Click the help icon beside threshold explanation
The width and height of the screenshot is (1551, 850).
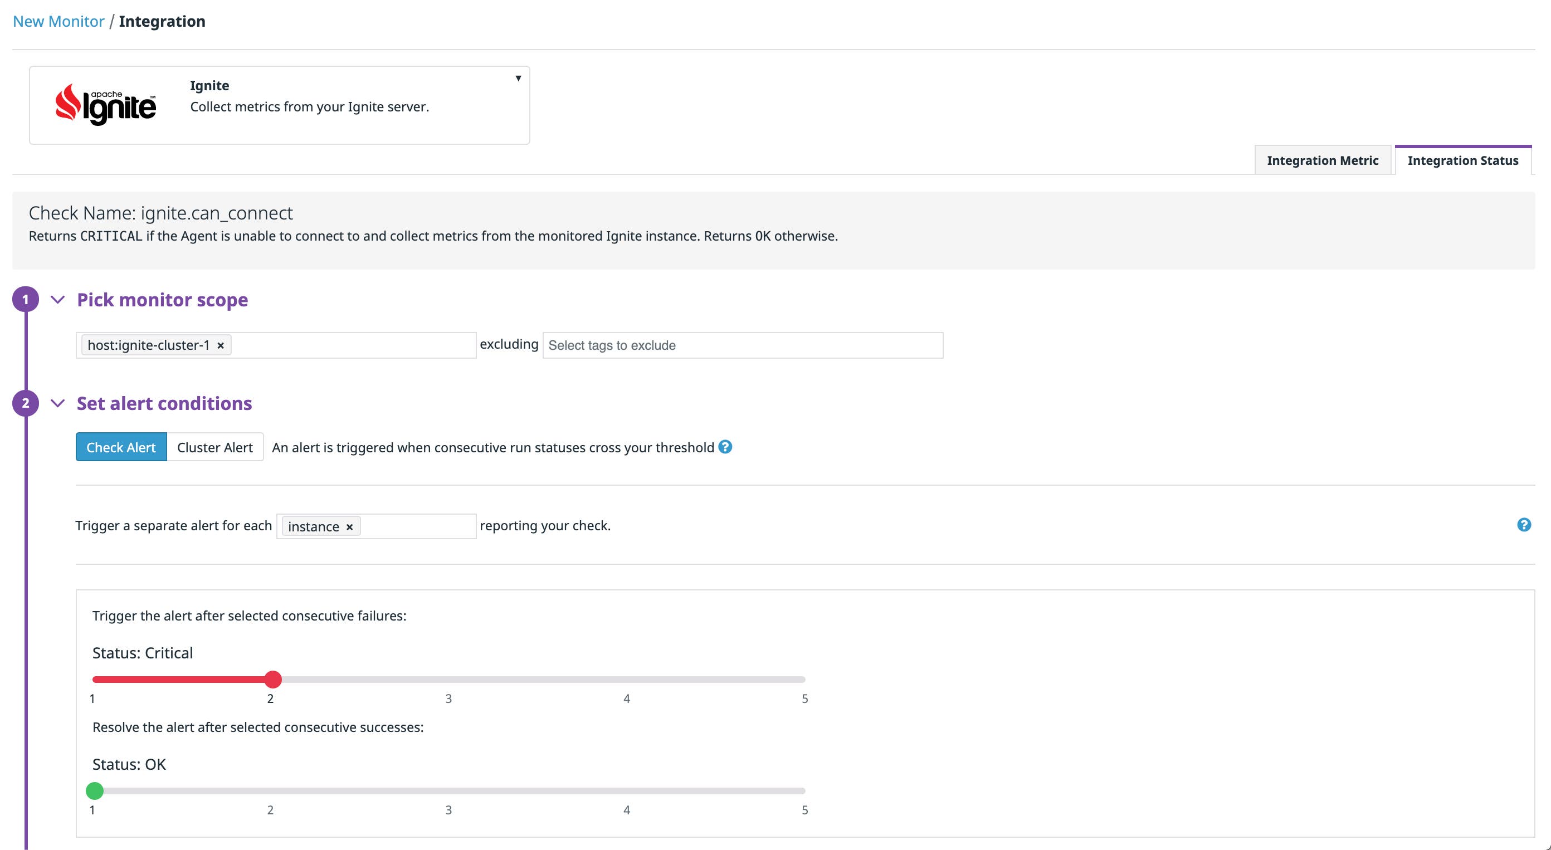(725, 447)
